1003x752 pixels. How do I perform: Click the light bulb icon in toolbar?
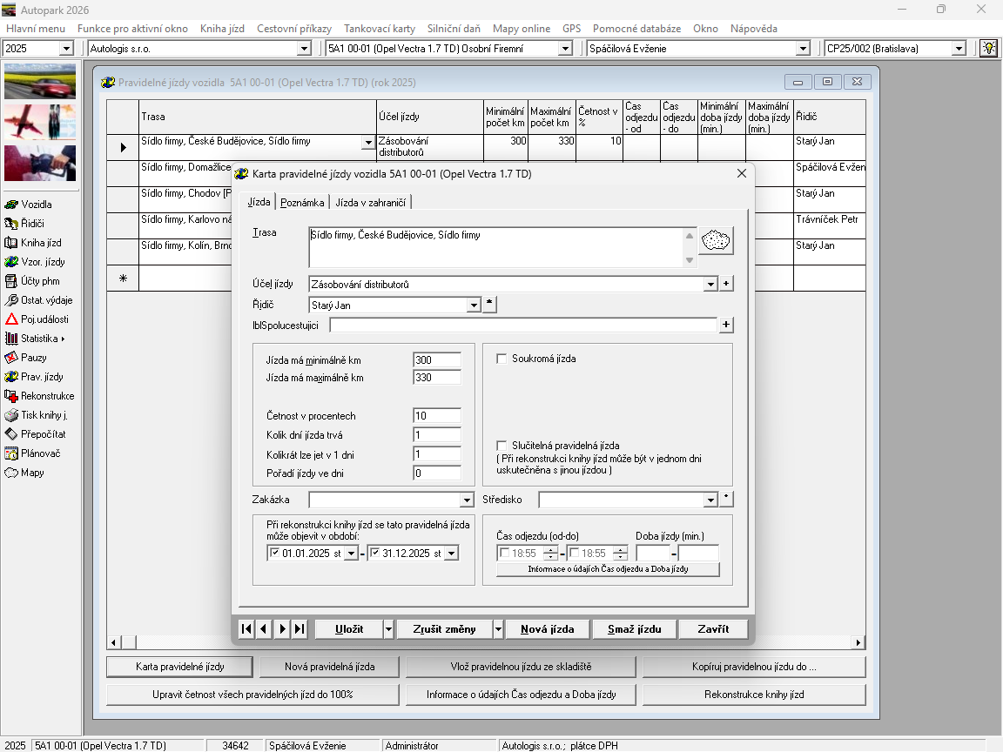click(x=988, y=49)
